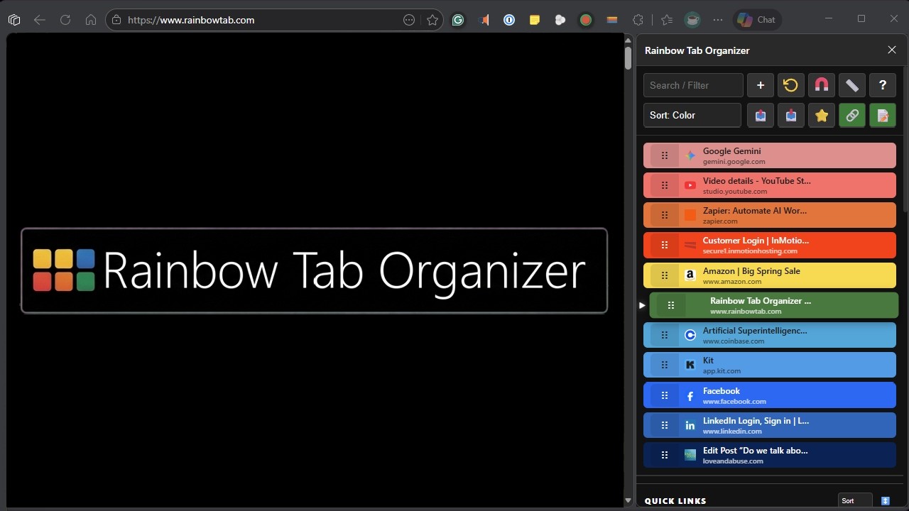This screenshot has width=909, height=511.
Task: Open the 1Password extension icon
Action: tap(509, 20)
